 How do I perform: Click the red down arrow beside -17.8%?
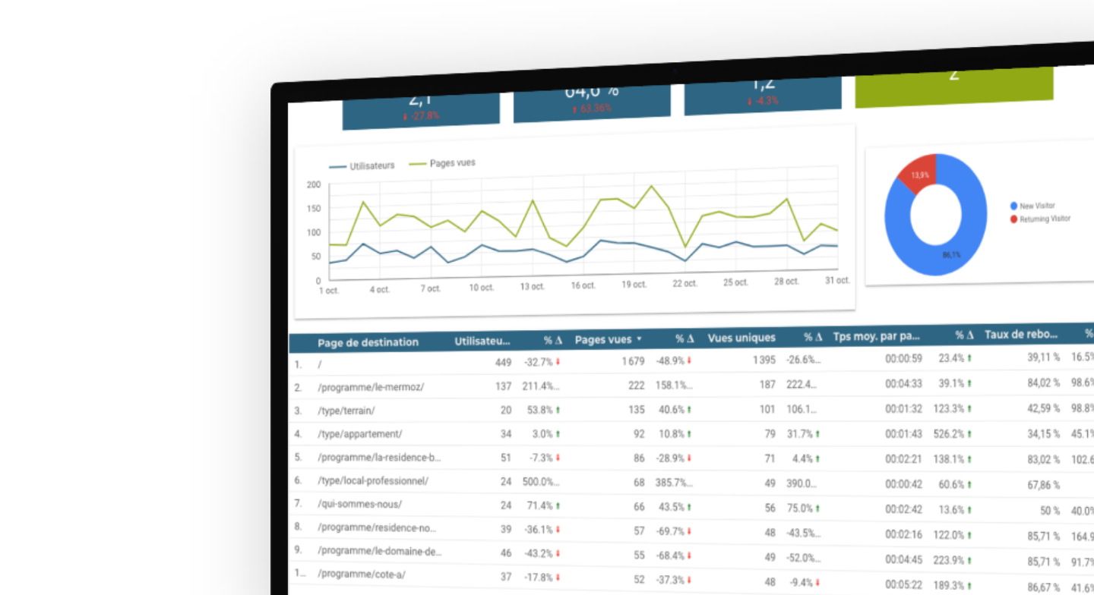coord(558,578)
